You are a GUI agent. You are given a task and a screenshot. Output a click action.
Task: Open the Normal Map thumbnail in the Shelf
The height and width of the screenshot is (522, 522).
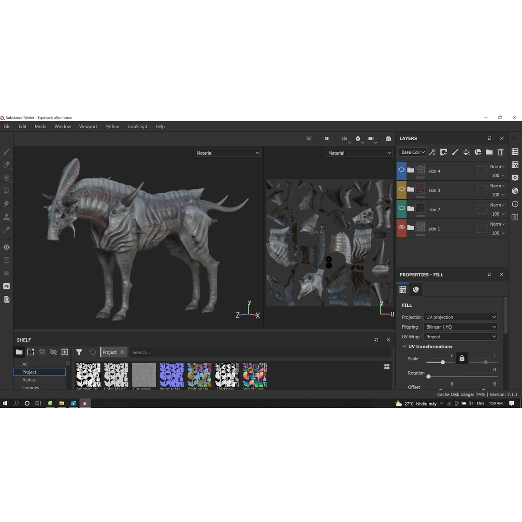171,375
